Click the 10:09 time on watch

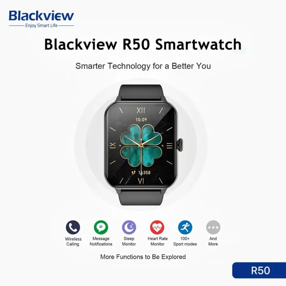[141, 120]
